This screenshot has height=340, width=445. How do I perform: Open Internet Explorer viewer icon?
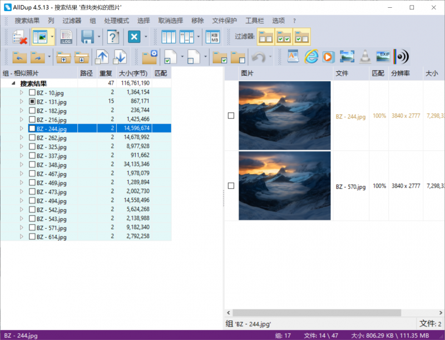point(311,56)
